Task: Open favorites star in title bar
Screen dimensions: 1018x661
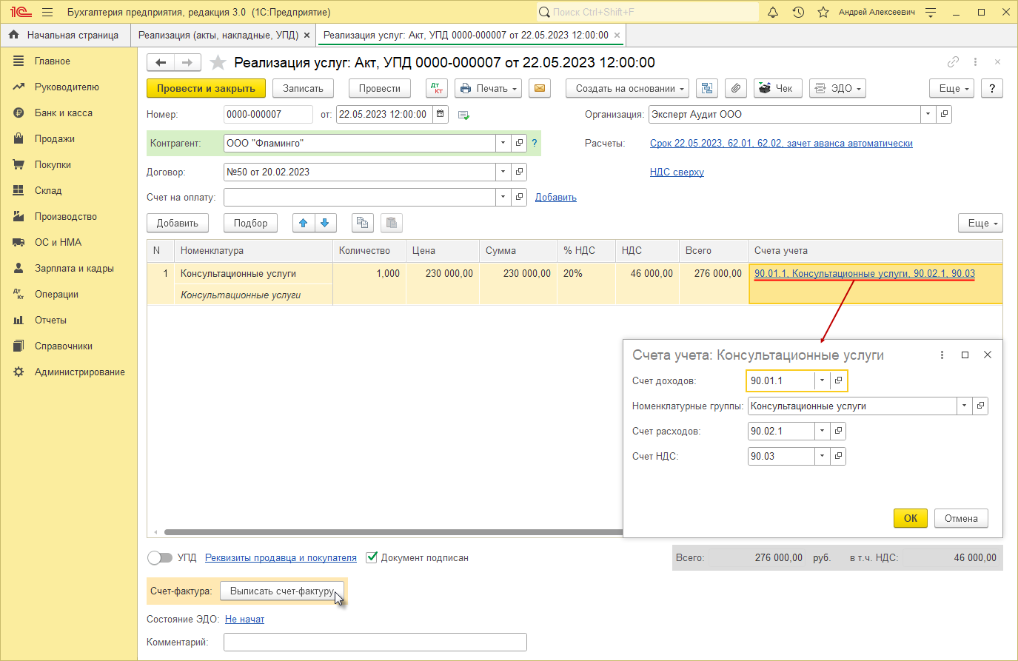Action: [823, 12]
